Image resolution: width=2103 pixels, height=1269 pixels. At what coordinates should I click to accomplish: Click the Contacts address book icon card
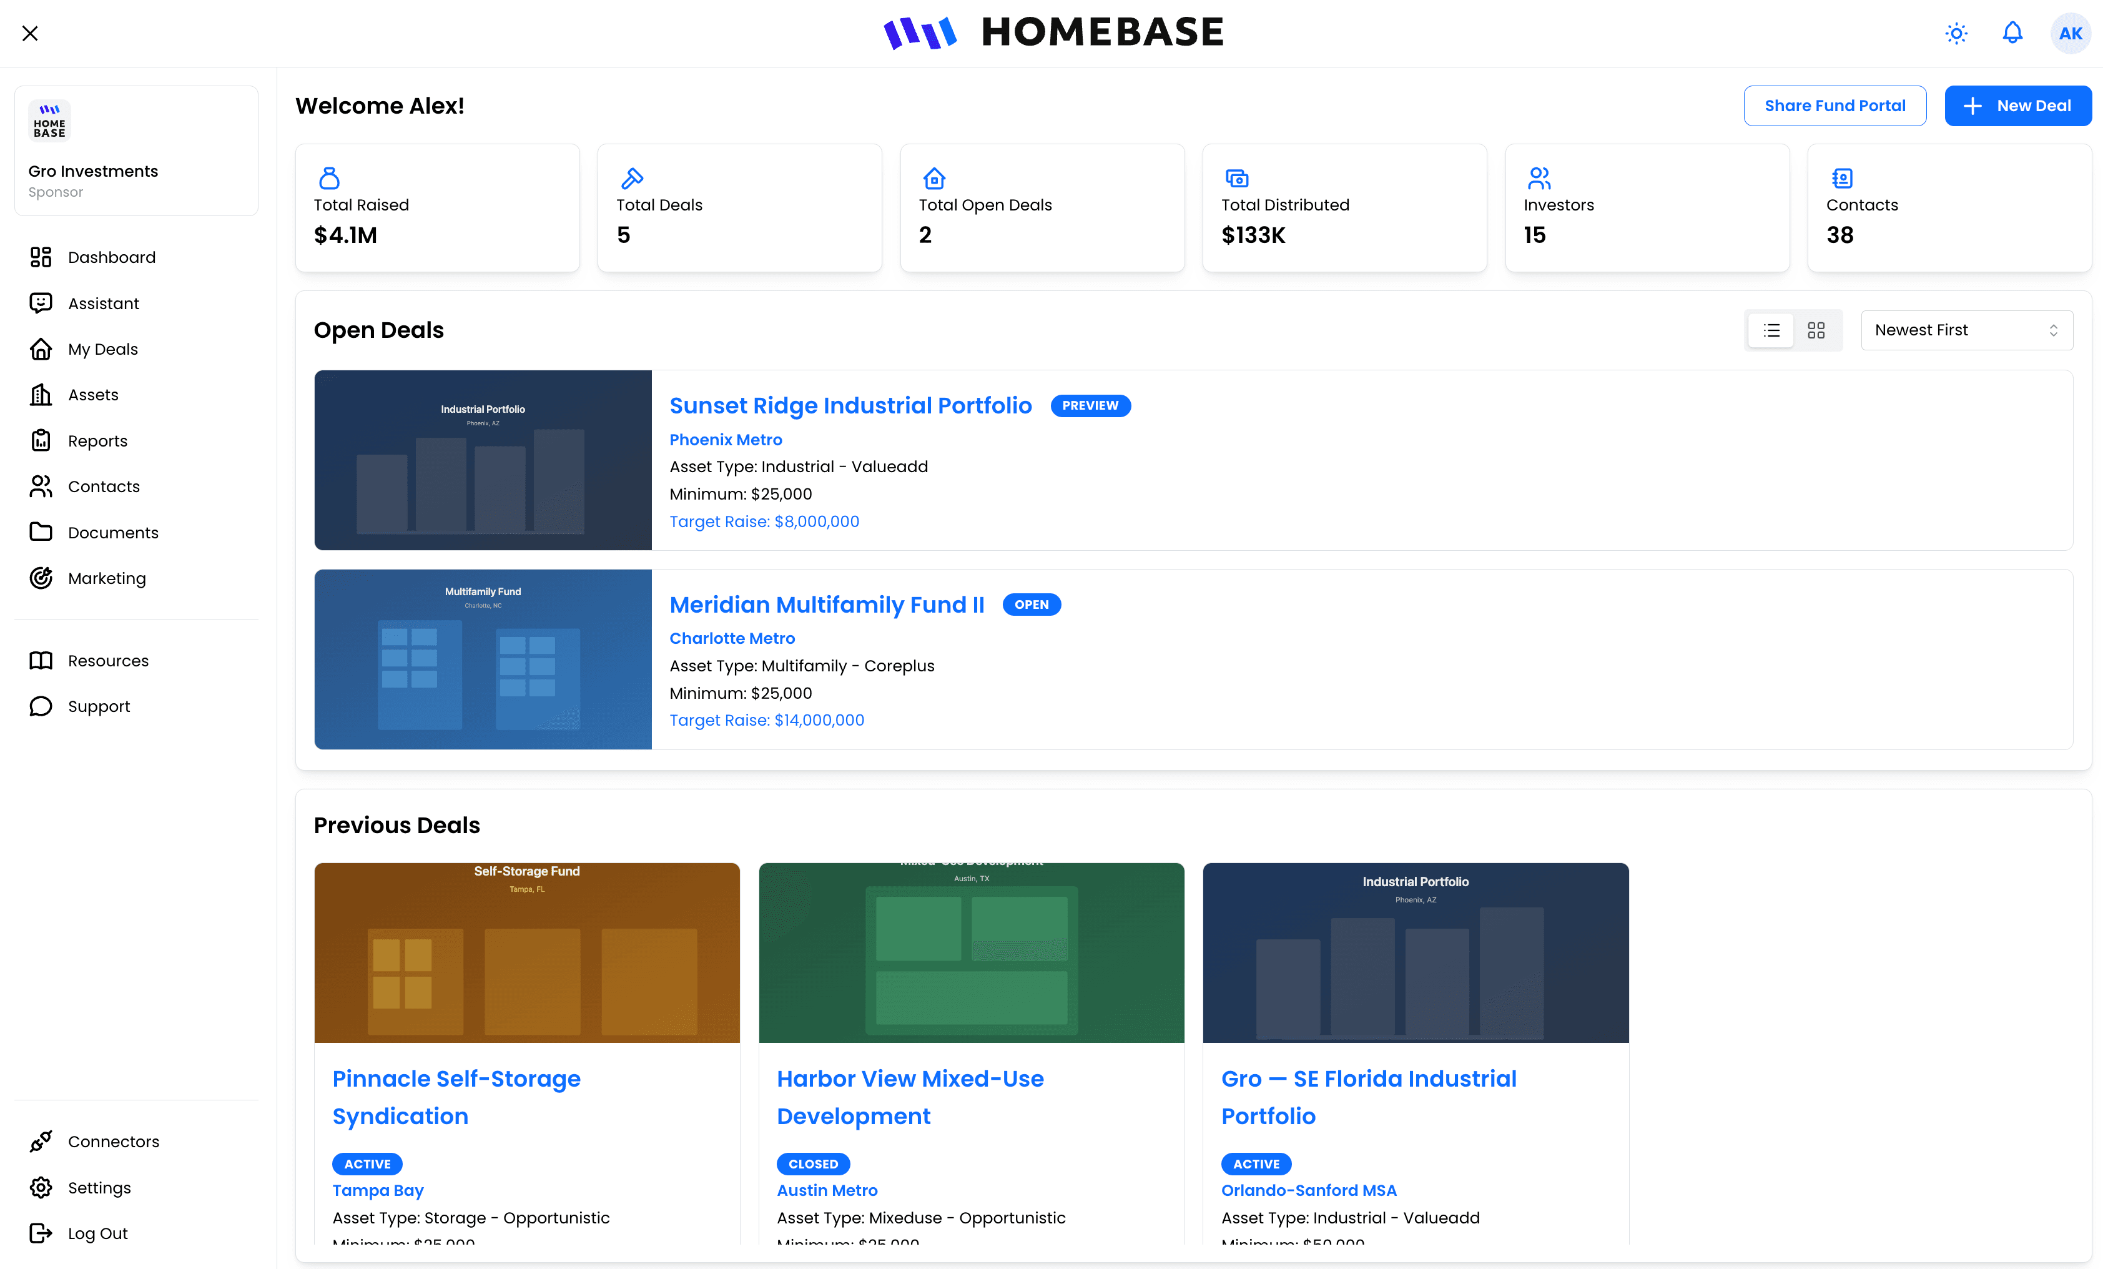click(x=1842, y=177)
